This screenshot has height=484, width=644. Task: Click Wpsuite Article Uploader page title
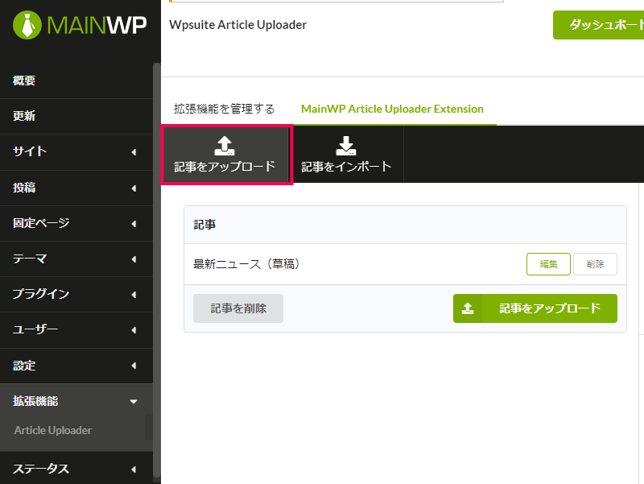237,25
